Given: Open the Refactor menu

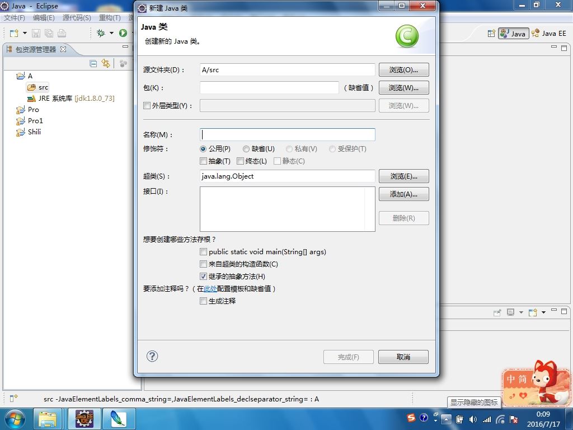Looking at the screenshot, I should [x=110, y=17].
